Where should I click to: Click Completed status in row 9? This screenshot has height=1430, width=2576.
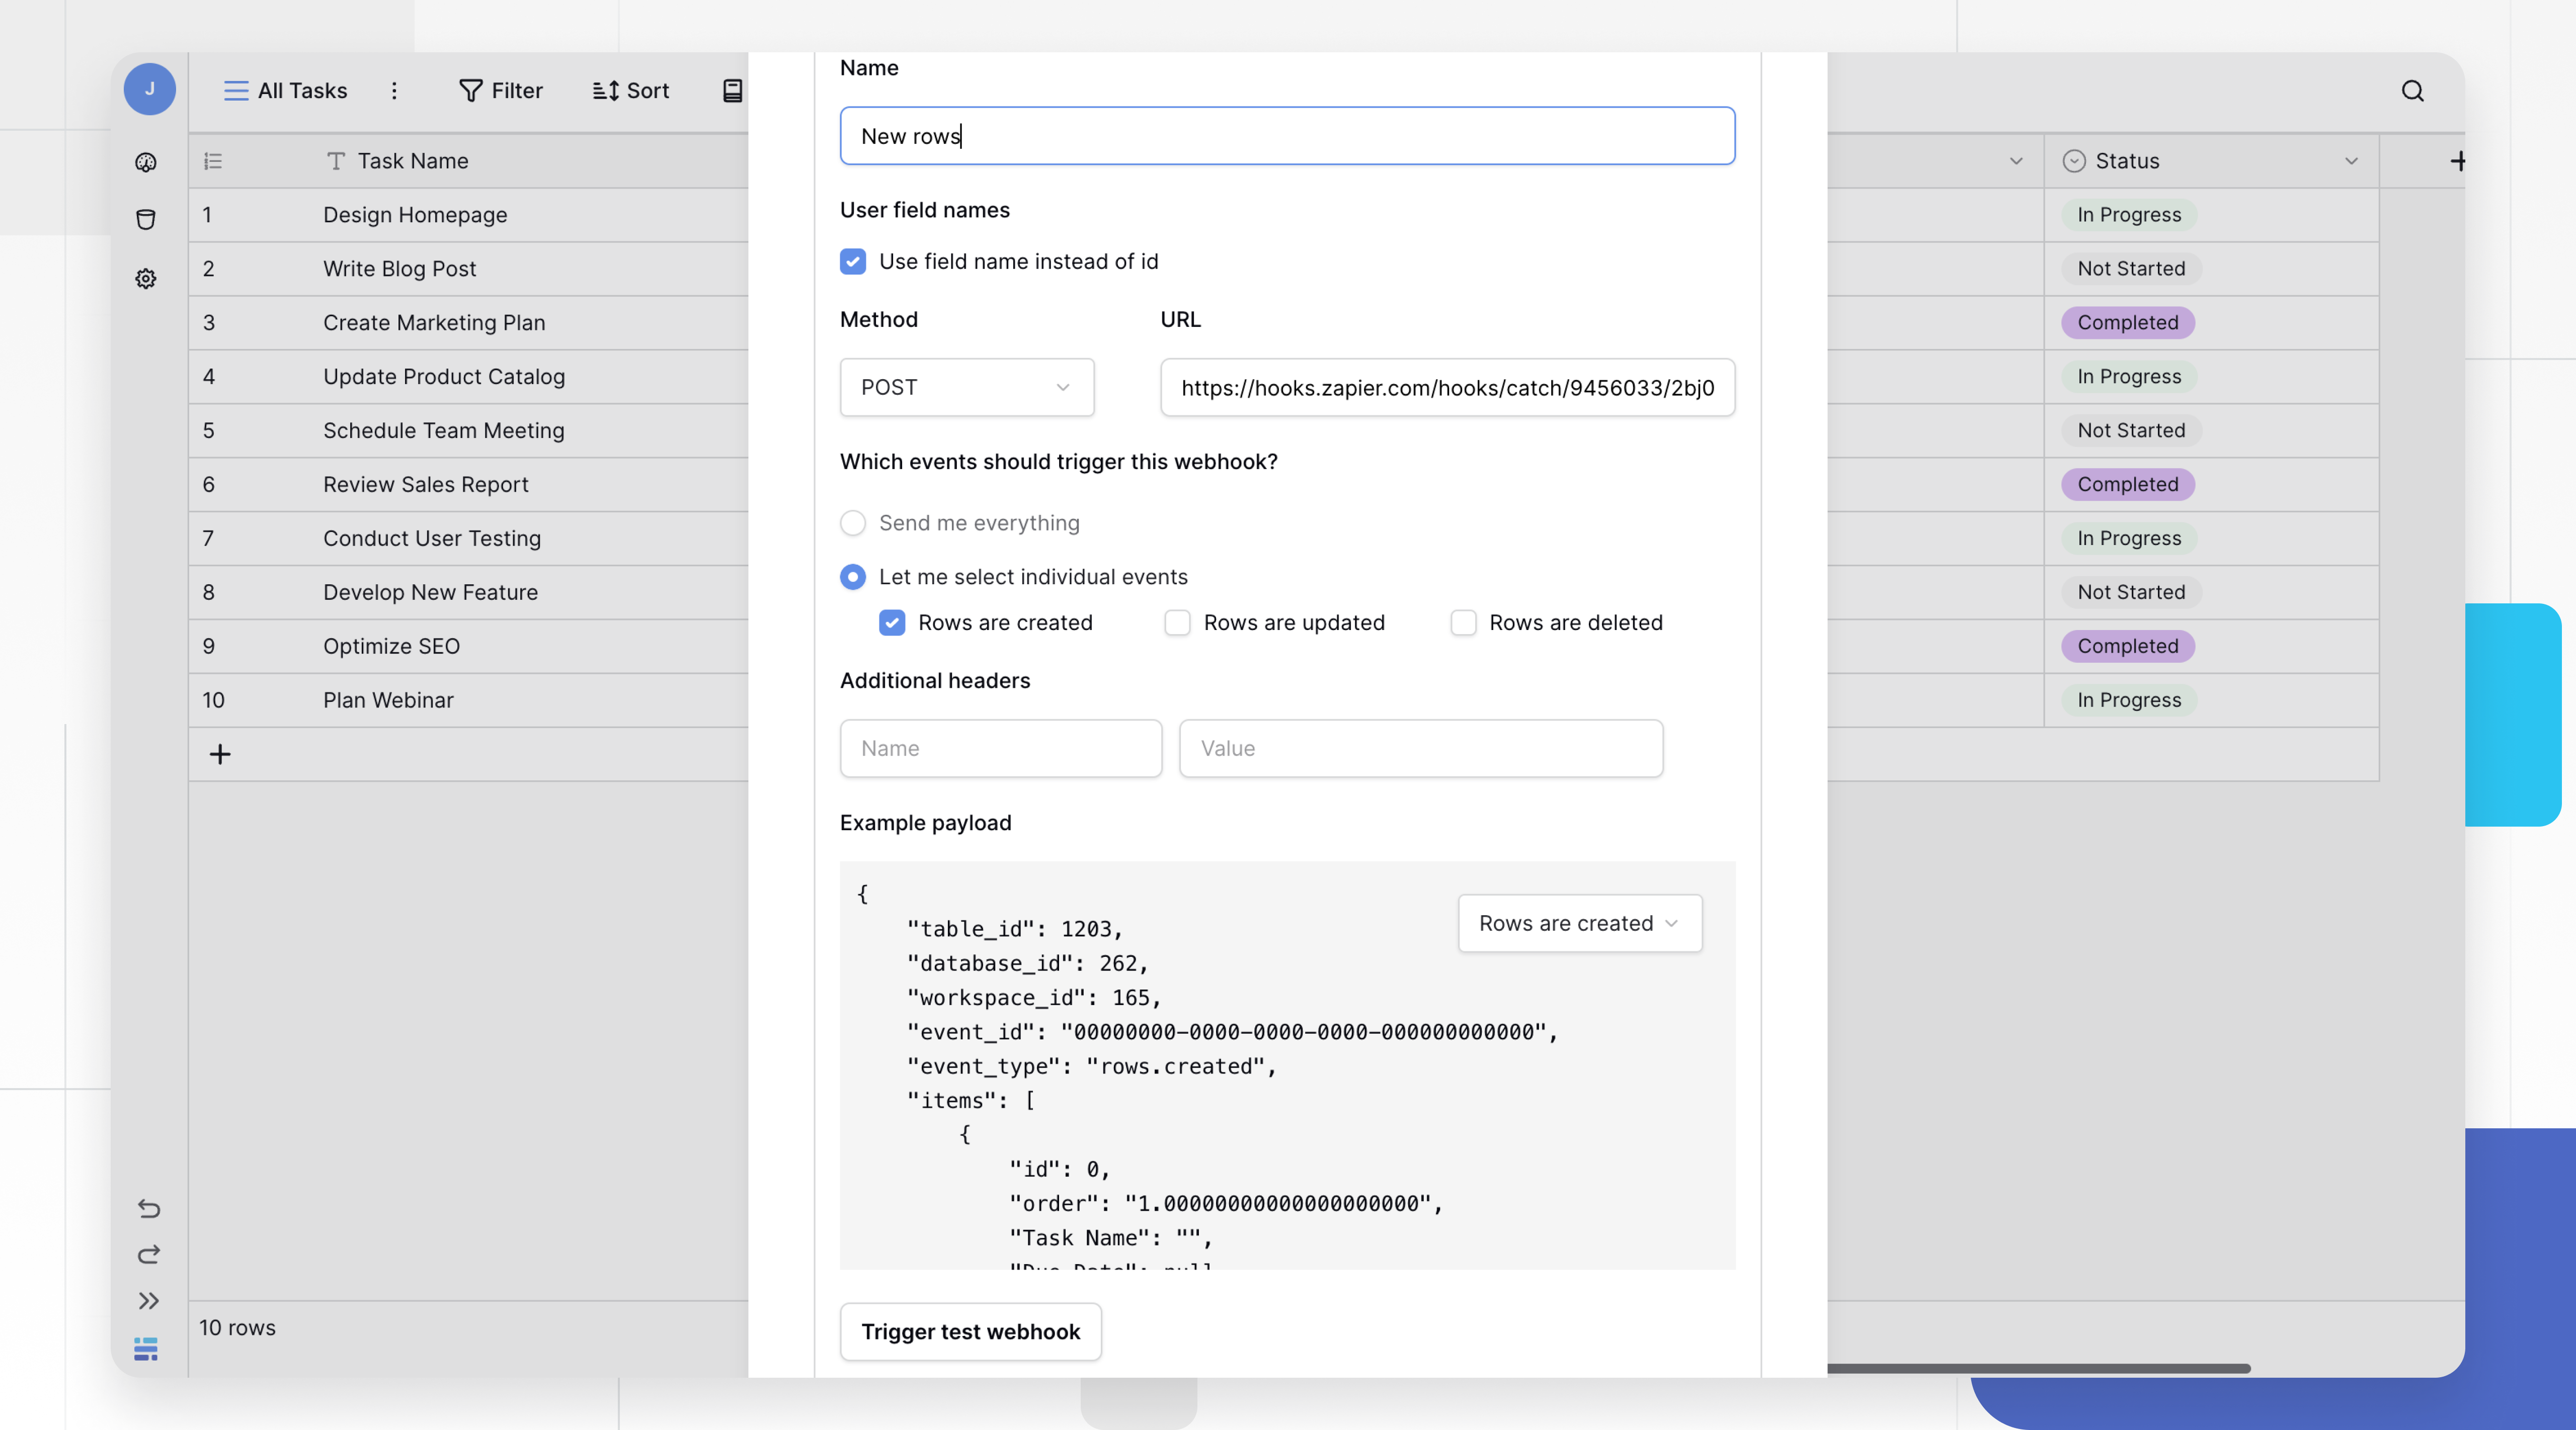tap(2128, 647)
